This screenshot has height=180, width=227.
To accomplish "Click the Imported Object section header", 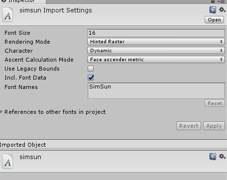I will [113, 145].
